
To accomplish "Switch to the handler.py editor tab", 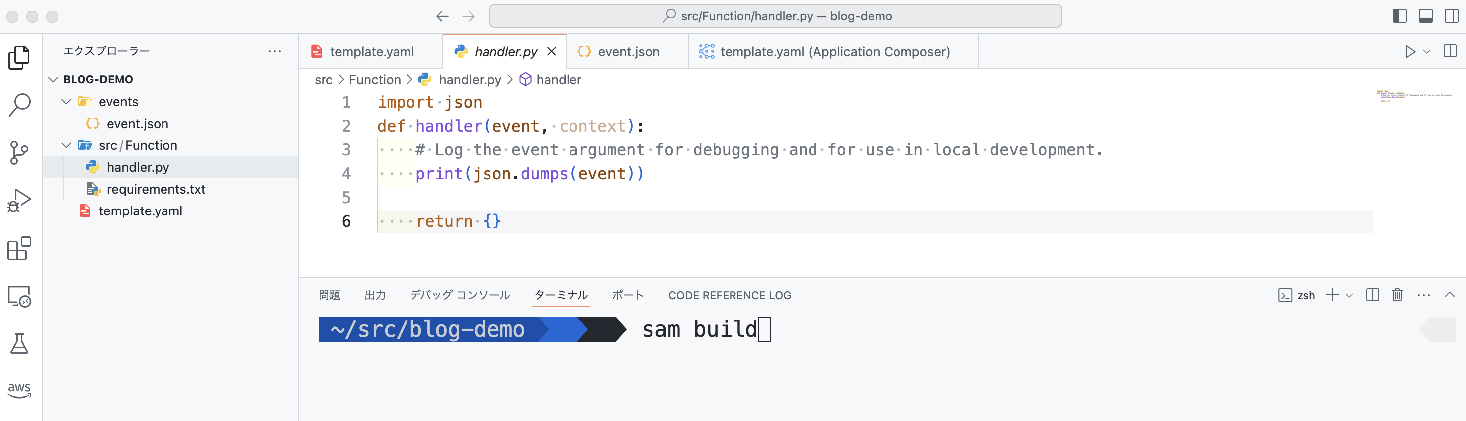I will pos(505,51).
